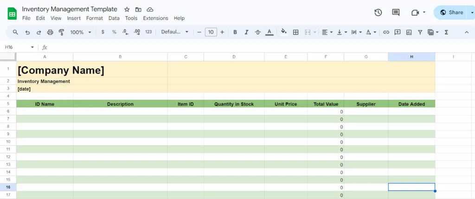Open the Name box dropdown arrow
This screenshot has width=475, height=199.
pyautogui.click(x=32, y=47)
